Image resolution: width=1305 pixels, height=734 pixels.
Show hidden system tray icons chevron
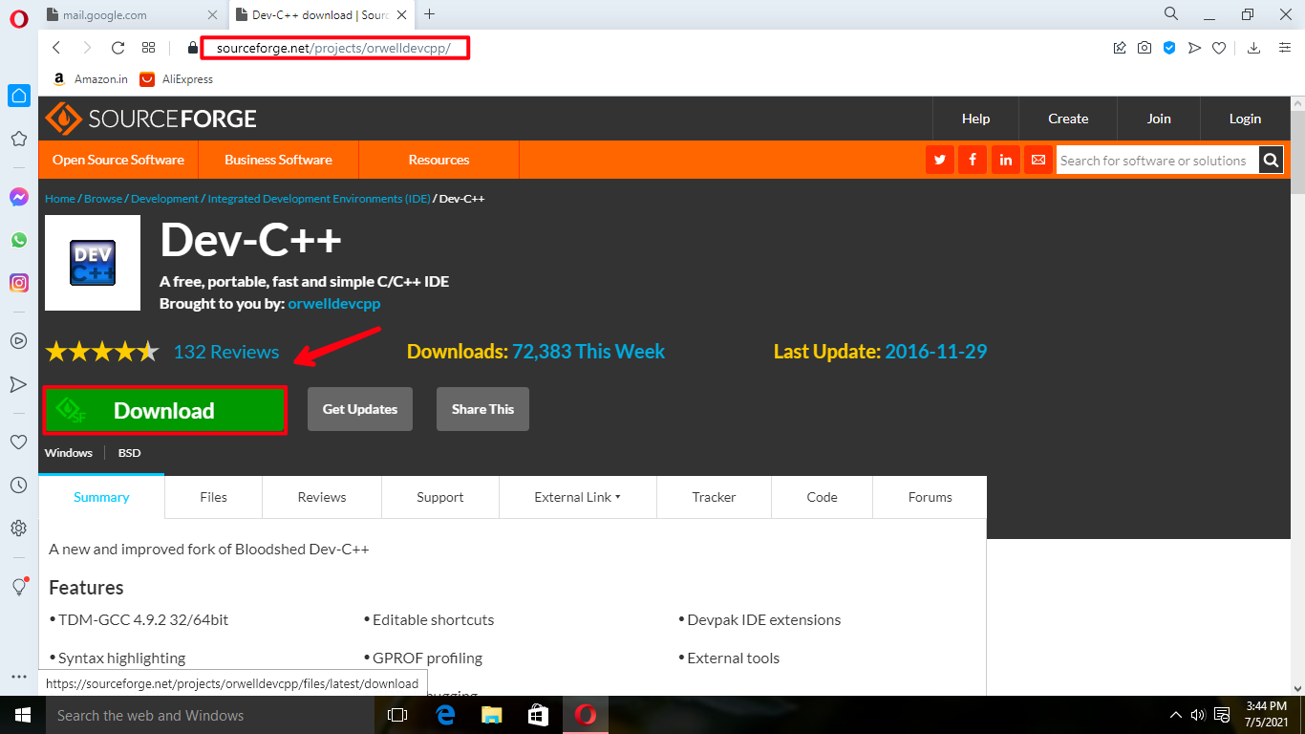[x=1176, y=715]
